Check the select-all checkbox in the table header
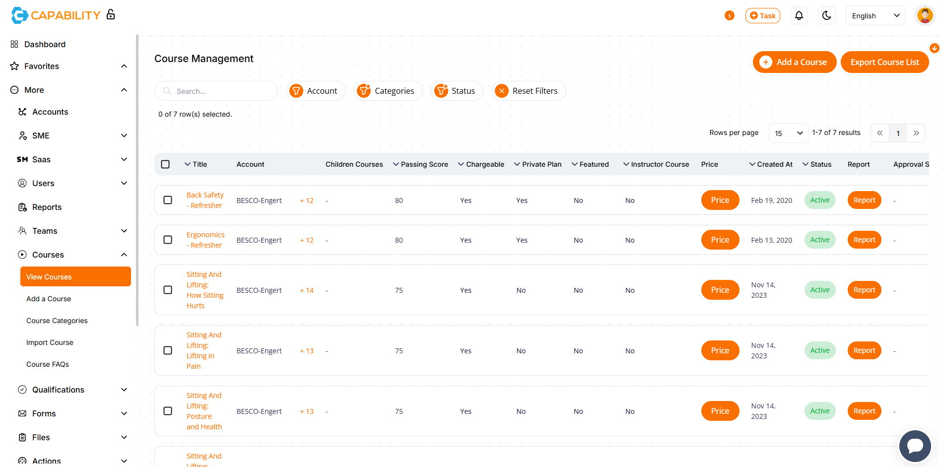 [165, 164]
